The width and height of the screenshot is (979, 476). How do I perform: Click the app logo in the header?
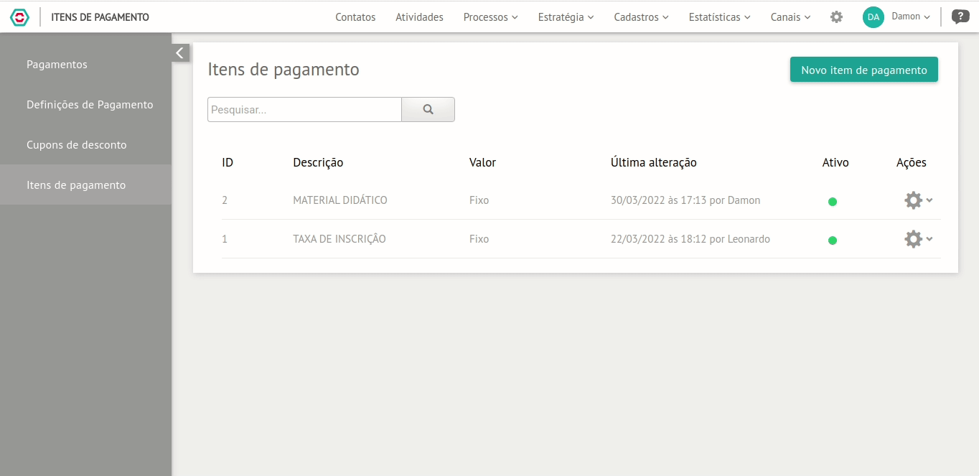(20, 17)
